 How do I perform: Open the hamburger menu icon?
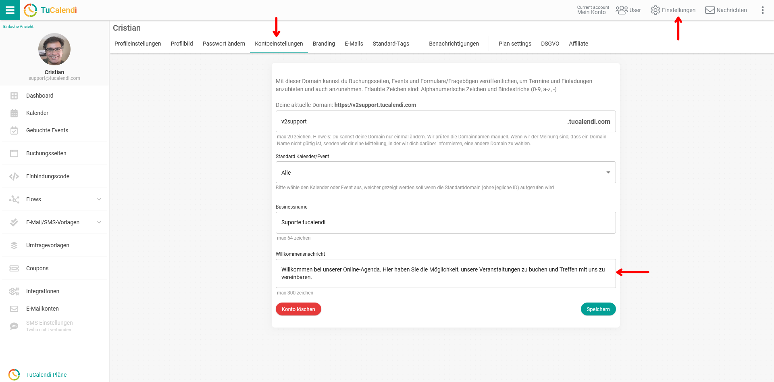click(x=10, y=10)
